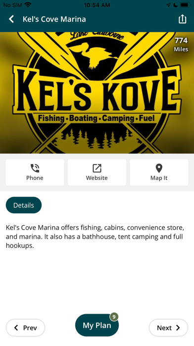Tap the Do Not Disturb moon icon
The image size is (194, 346).
click(175, 5)
